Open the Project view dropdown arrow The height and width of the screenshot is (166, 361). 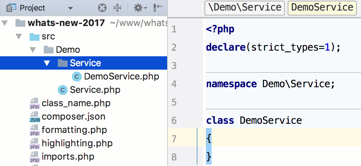point(71,8)
